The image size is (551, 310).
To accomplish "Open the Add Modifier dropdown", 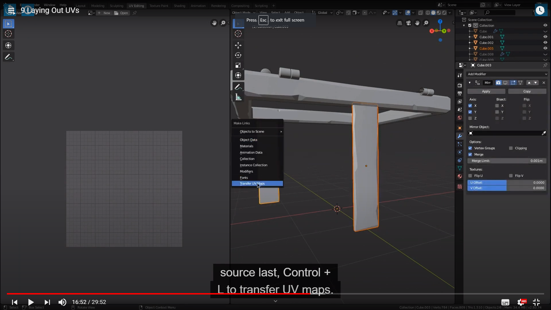I will pyautogui.click(x=507, y=74).
